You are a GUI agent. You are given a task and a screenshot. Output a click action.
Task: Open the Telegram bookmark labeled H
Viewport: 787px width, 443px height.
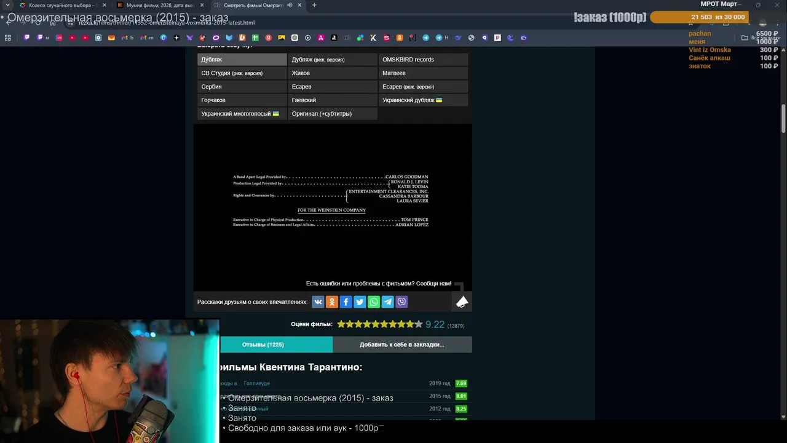[442, 38]
